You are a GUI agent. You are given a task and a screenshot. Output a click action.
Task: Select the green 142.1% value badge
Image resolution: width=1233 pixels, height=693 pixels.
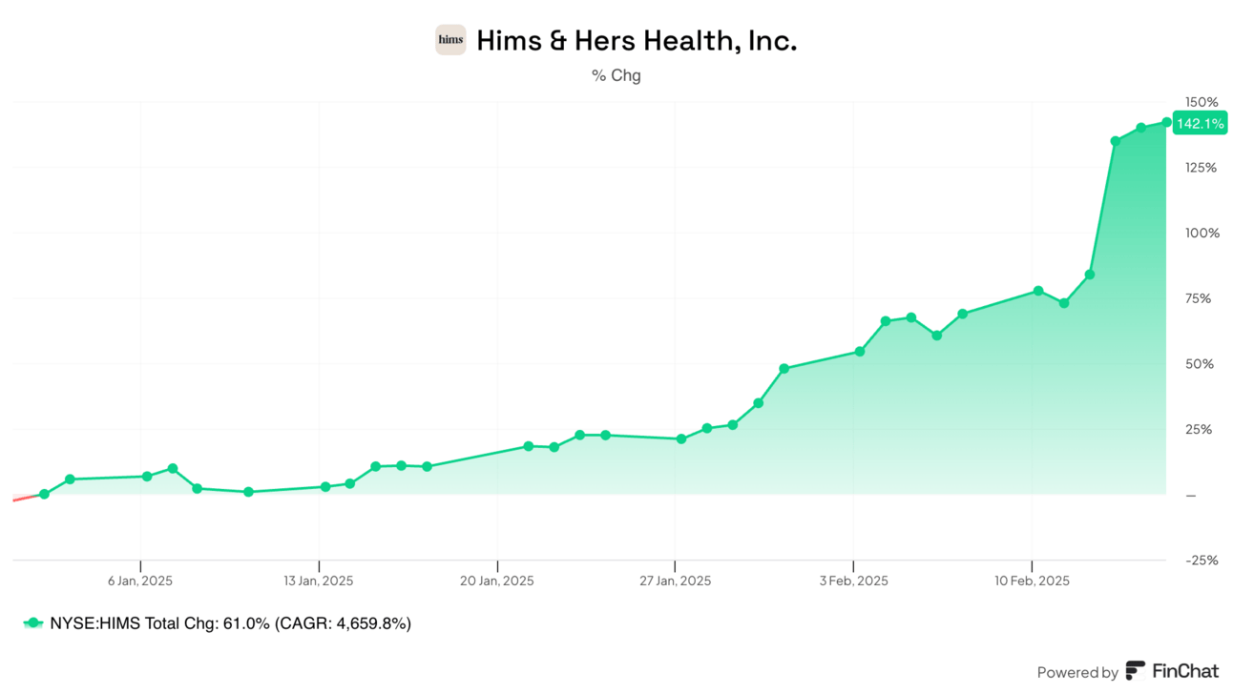pyautogui.click(x=1200, y=123)
